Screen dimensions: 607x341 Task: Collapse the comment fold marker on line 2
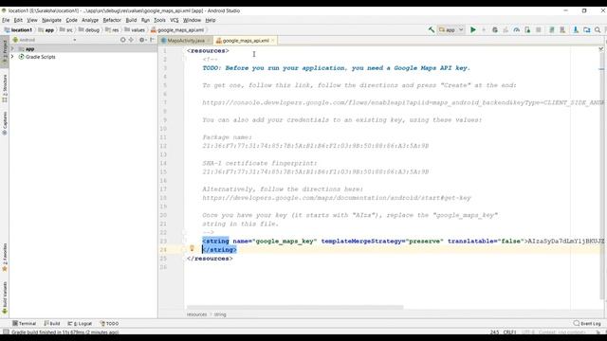pyautogui.click(x=185, y=59)
